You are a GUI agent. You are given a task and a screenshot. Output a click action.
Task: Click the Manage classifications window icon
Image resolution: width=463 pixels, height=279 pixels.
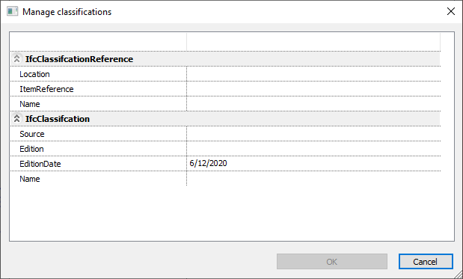(x=13, y=12)
